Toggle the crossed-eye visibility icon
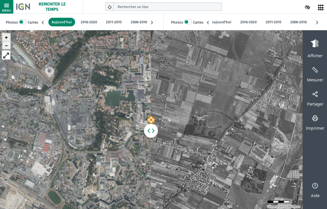327x209 pixels. [x=307, y=7]
